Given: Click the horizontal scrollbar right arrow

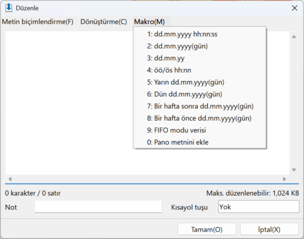Looking at the screenshot, I should [x=285, y=179].
